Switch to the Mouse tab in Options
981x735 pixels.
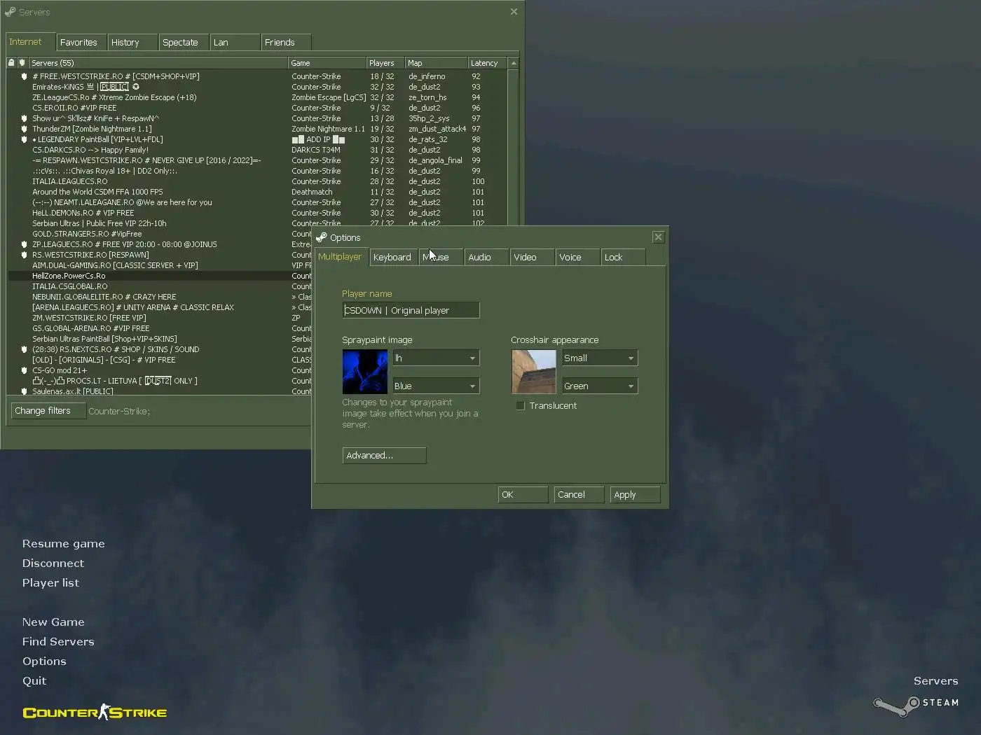(441, 257)
